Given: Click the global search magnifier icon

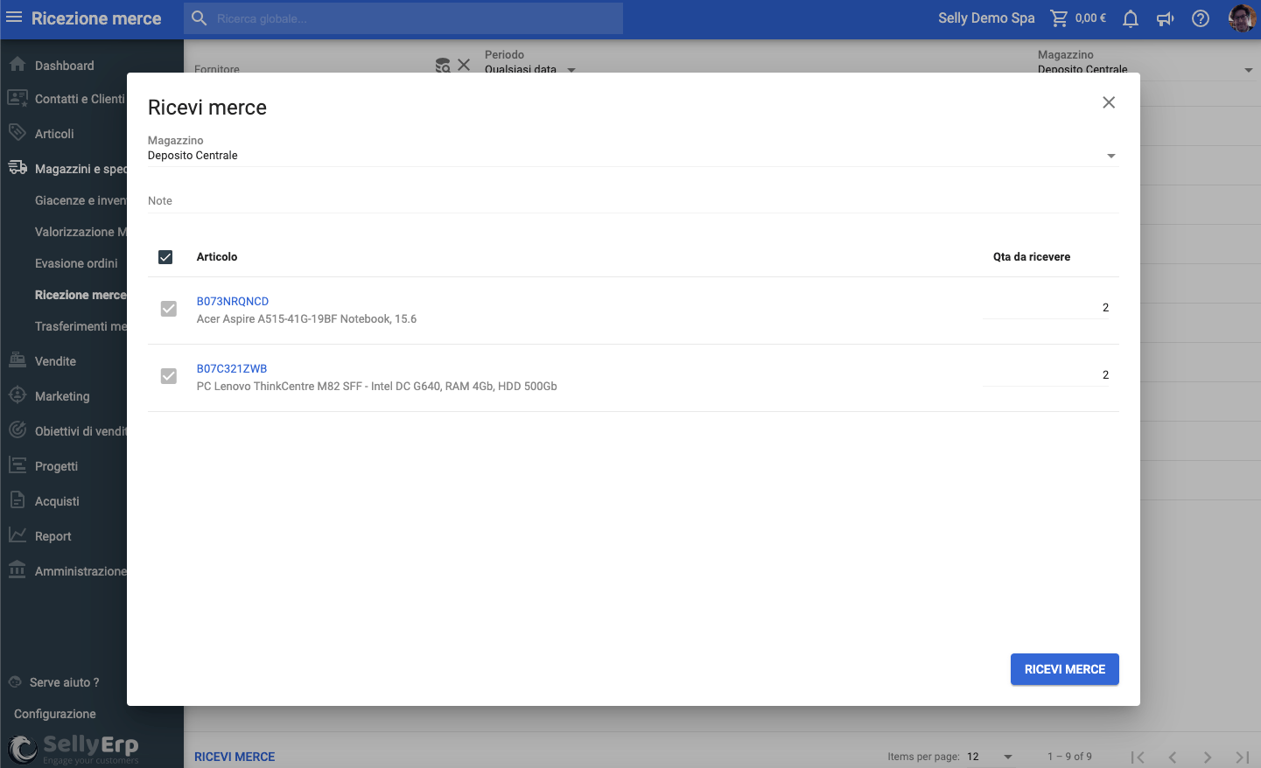Looking at the screenshot, I should coord(200,18).
